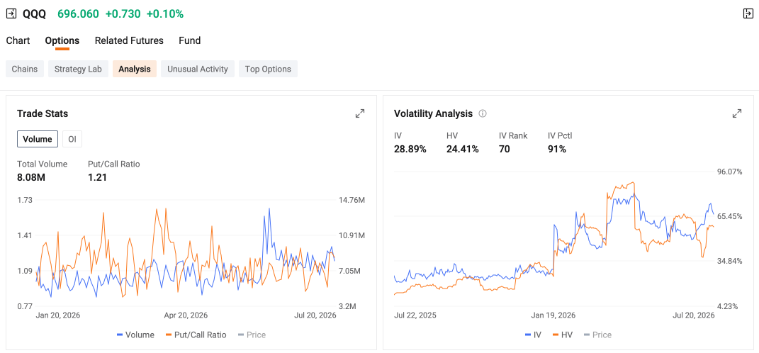This screenshot has height=353, width=759.
Task: Click the Apr 20, 2026 axis label
Action: pyautogui.click(x=186, y=315)
